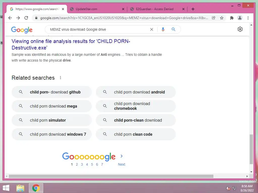The width and height of the screenshot is (258, 193).
Task: Close the E2Guardian Access Denied tab
Action: pos(183,9)
